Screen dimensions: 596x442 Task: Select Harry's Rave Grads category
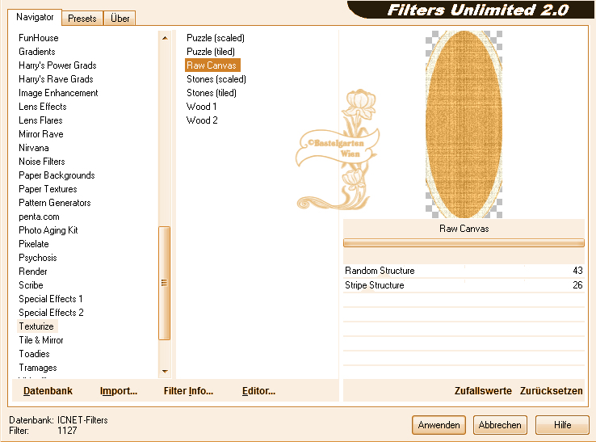(x=56, y=79)
